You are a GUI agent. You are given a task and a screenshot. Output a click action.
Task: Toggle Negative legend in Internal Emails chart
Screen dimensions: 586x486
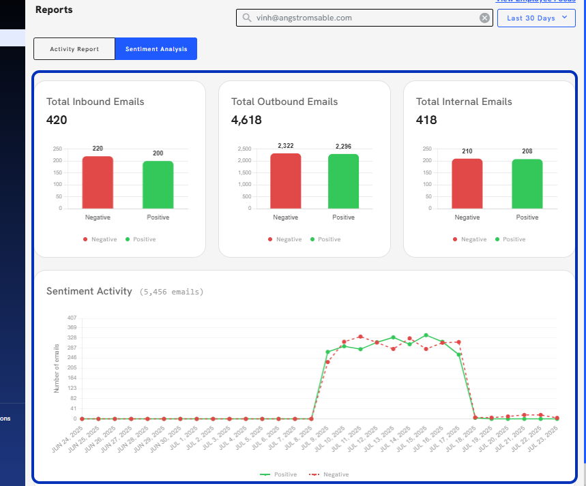469,239
